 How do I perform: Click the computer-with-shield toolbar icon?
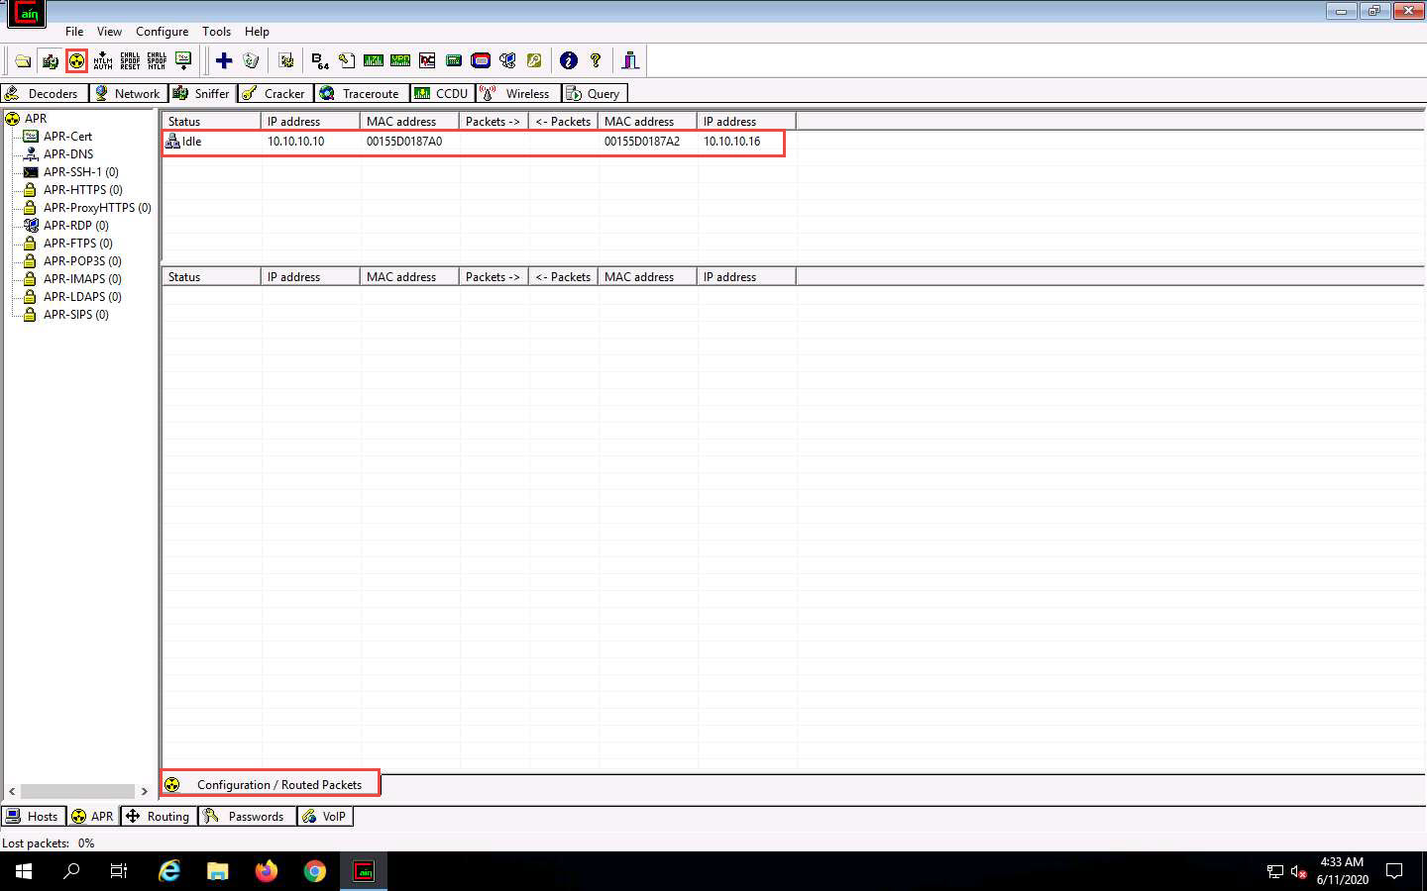point(507,61)
